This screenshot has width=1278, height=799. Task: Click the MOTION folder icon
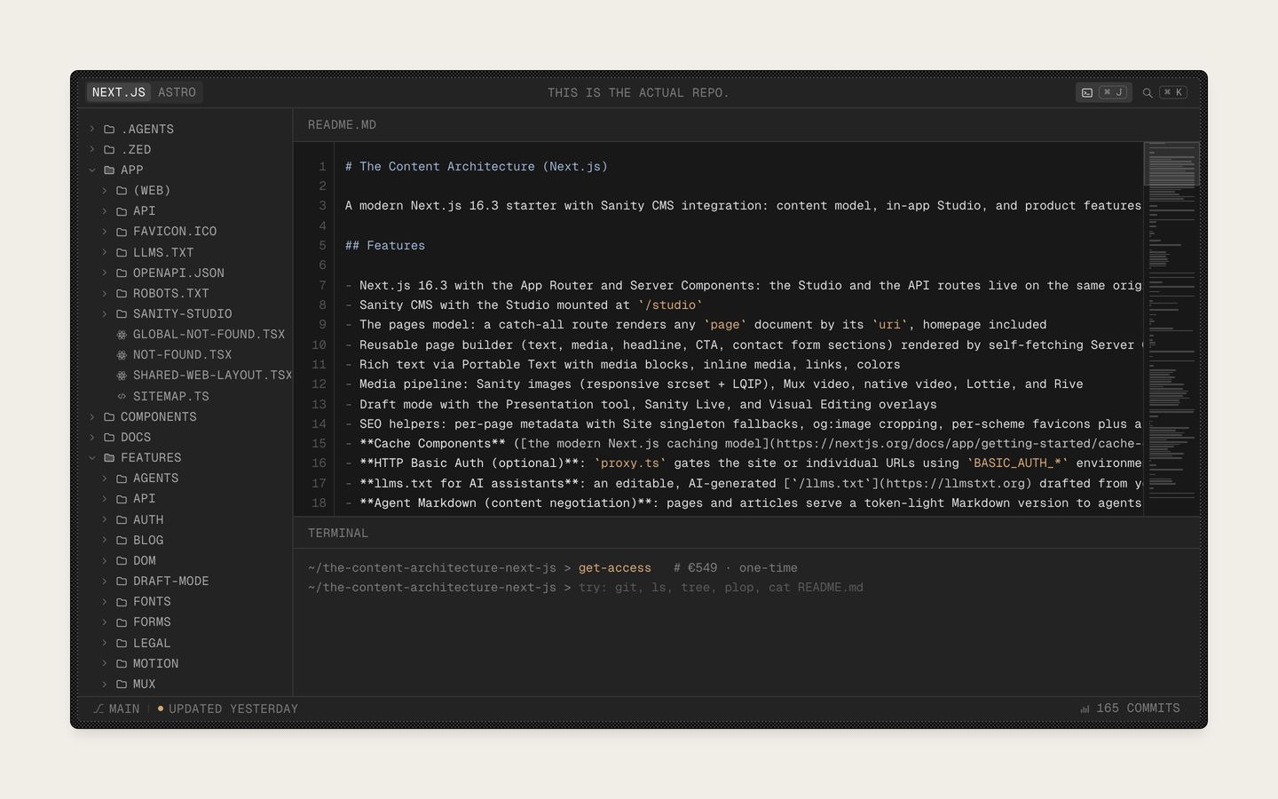point(122,663)
